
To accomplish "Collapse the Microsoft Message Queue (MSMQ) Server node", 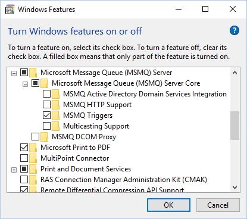I will coord(14,74).
